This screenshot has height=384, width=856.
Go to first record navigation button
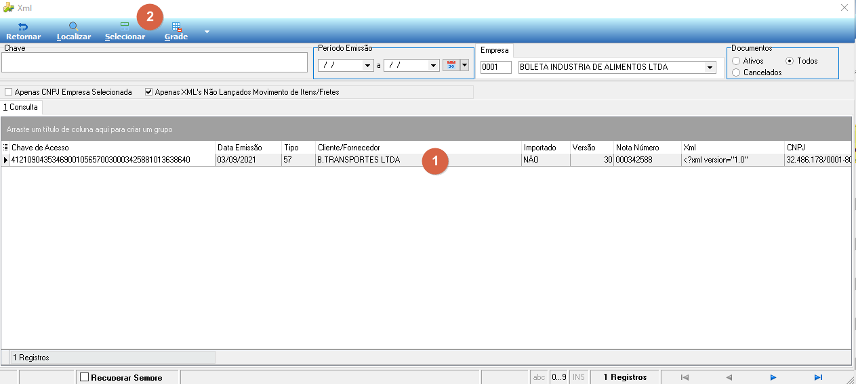tap(685, 377)
